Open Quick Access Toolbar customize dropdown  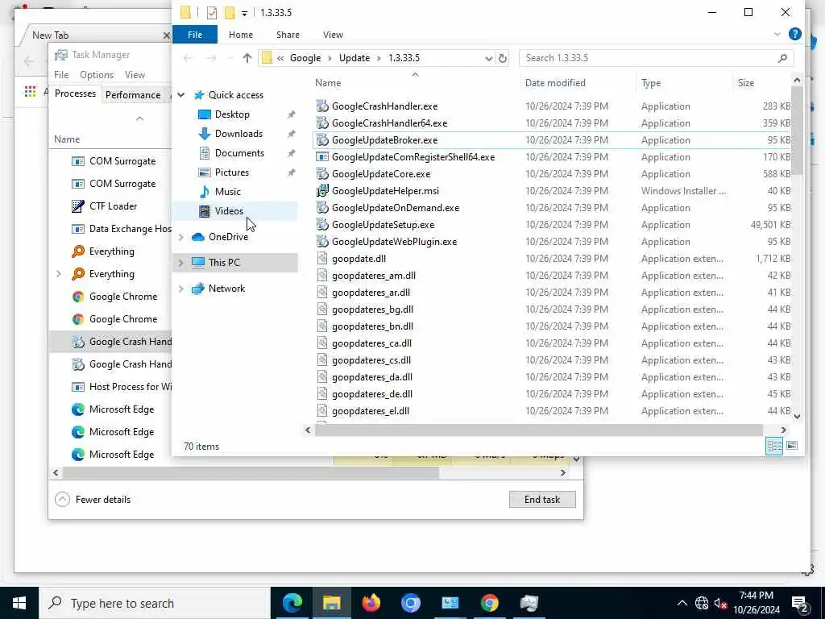point(244,13)
